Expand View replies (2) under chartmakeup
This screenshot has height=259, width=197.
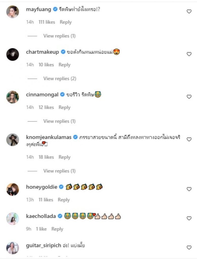tap(60, 78)
